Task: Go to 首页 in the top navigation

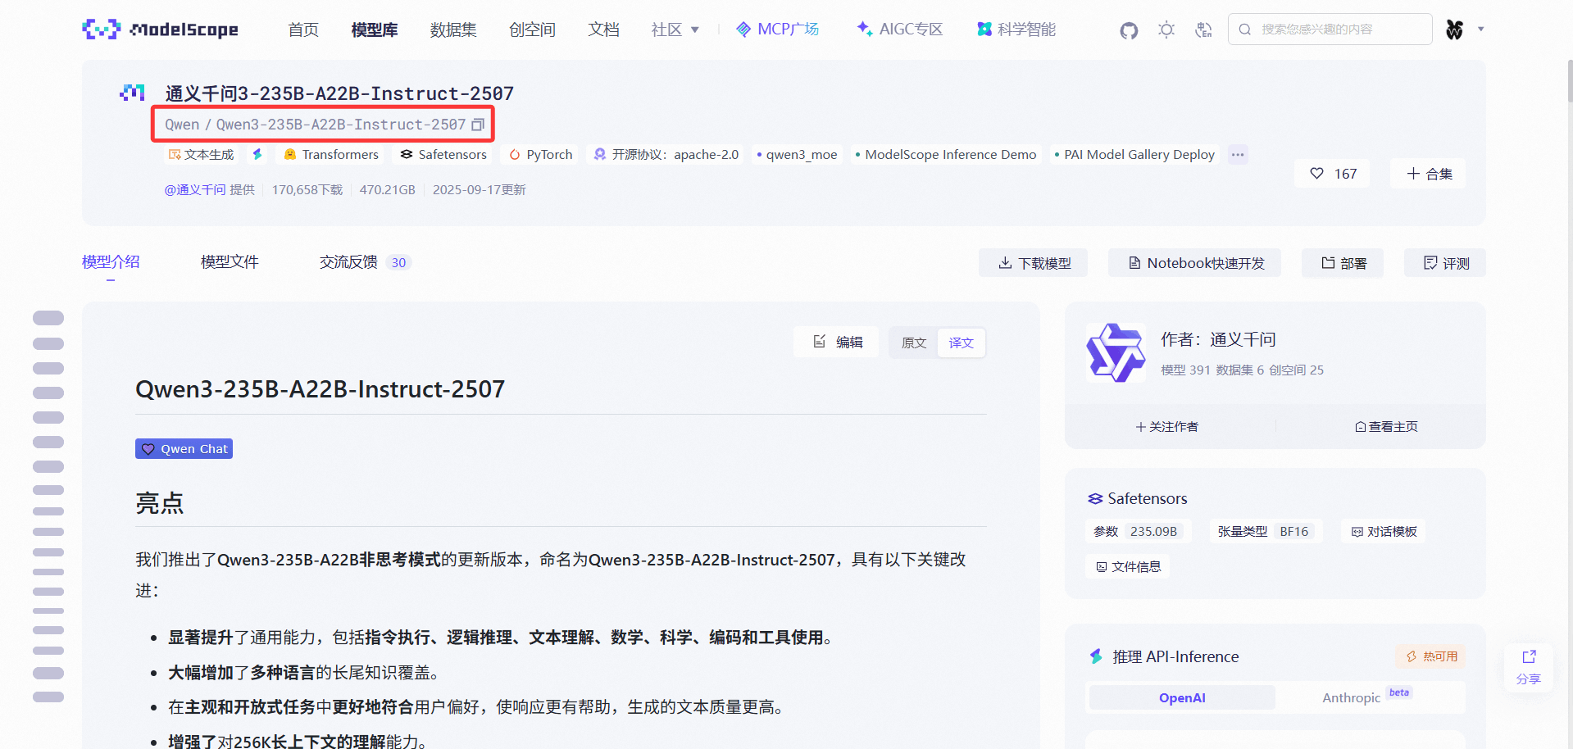Action: [303, 30]
